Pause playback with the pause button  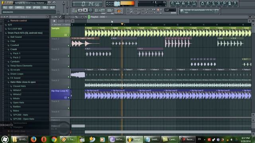(80, 10)
